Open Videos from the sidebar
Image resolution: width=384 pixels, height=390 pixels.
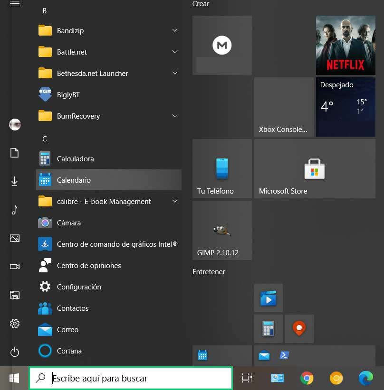(14, 267)
